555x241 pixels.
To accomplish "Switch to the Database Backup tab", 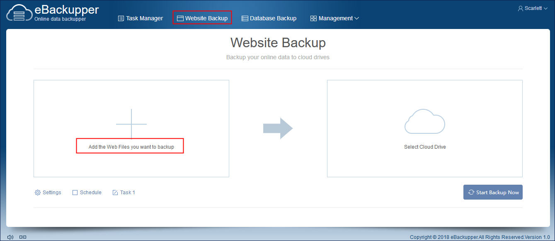I will [269, 18].
